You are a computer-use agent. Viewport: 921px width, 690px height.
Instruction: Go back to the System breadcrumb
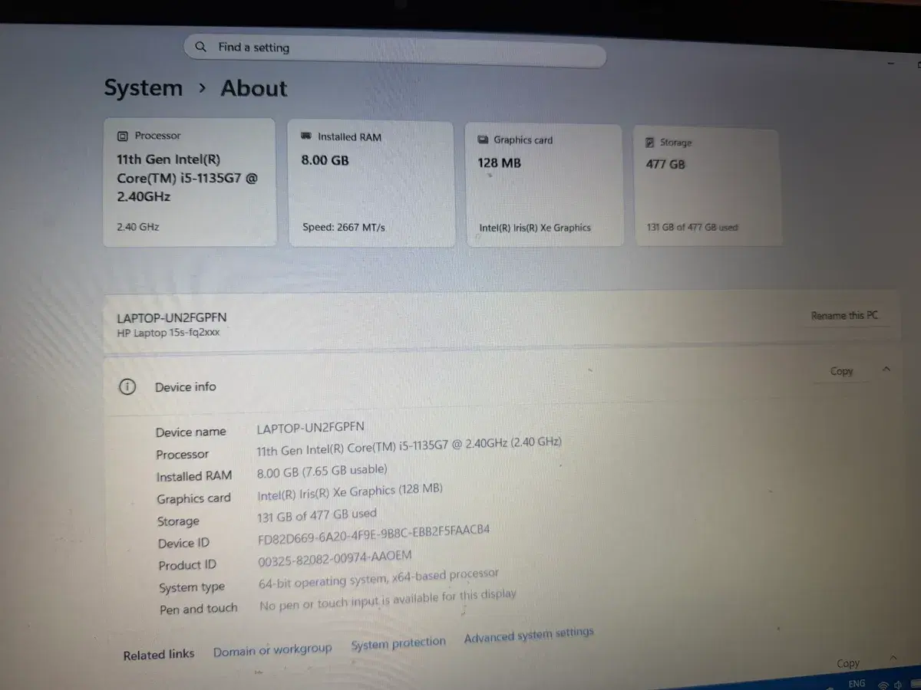[144, 88]
